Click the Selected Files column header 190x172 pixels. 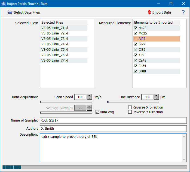64,22
